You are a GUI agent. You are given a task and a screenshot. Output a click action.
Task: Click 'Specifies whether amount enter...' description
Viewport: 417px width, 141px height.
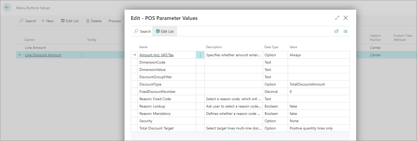pyautogui.click(x=233, y=55)
